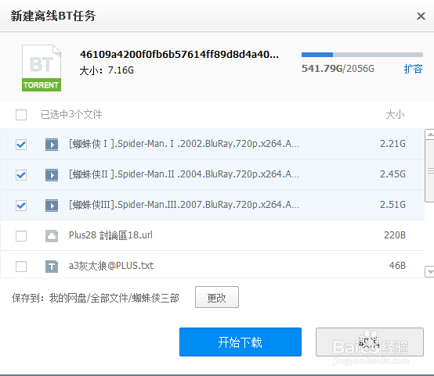
Task: Click the file list scroll-down arrow
Action: (429, 272)
